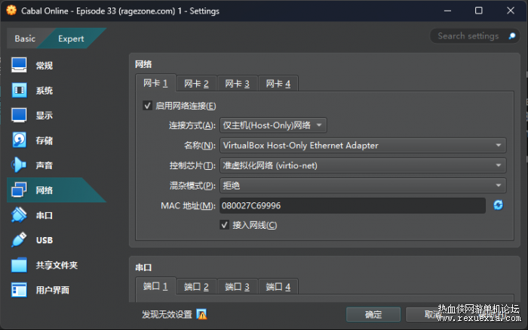
Task: Select the 网卡 1 tab
Action: click(155, 83)
